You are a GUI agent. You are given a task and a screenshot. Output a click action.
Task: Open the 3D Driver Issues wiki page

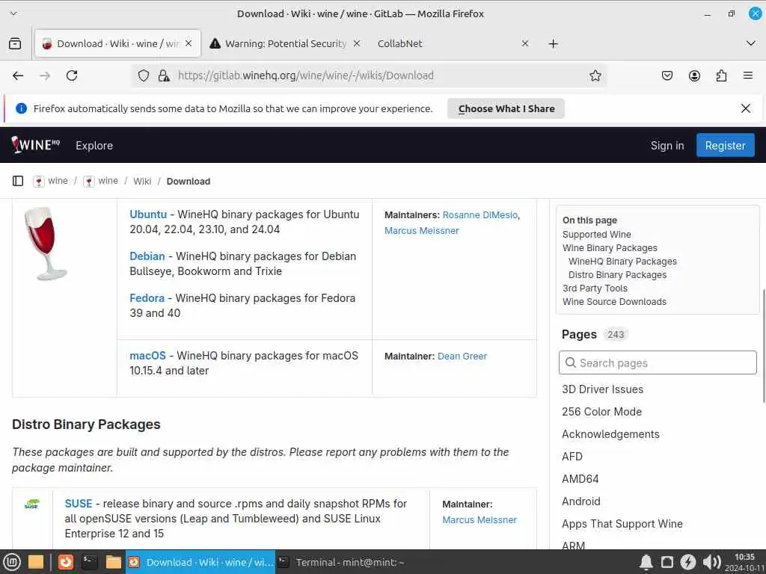pyautogui.click(x=602, y=389)
